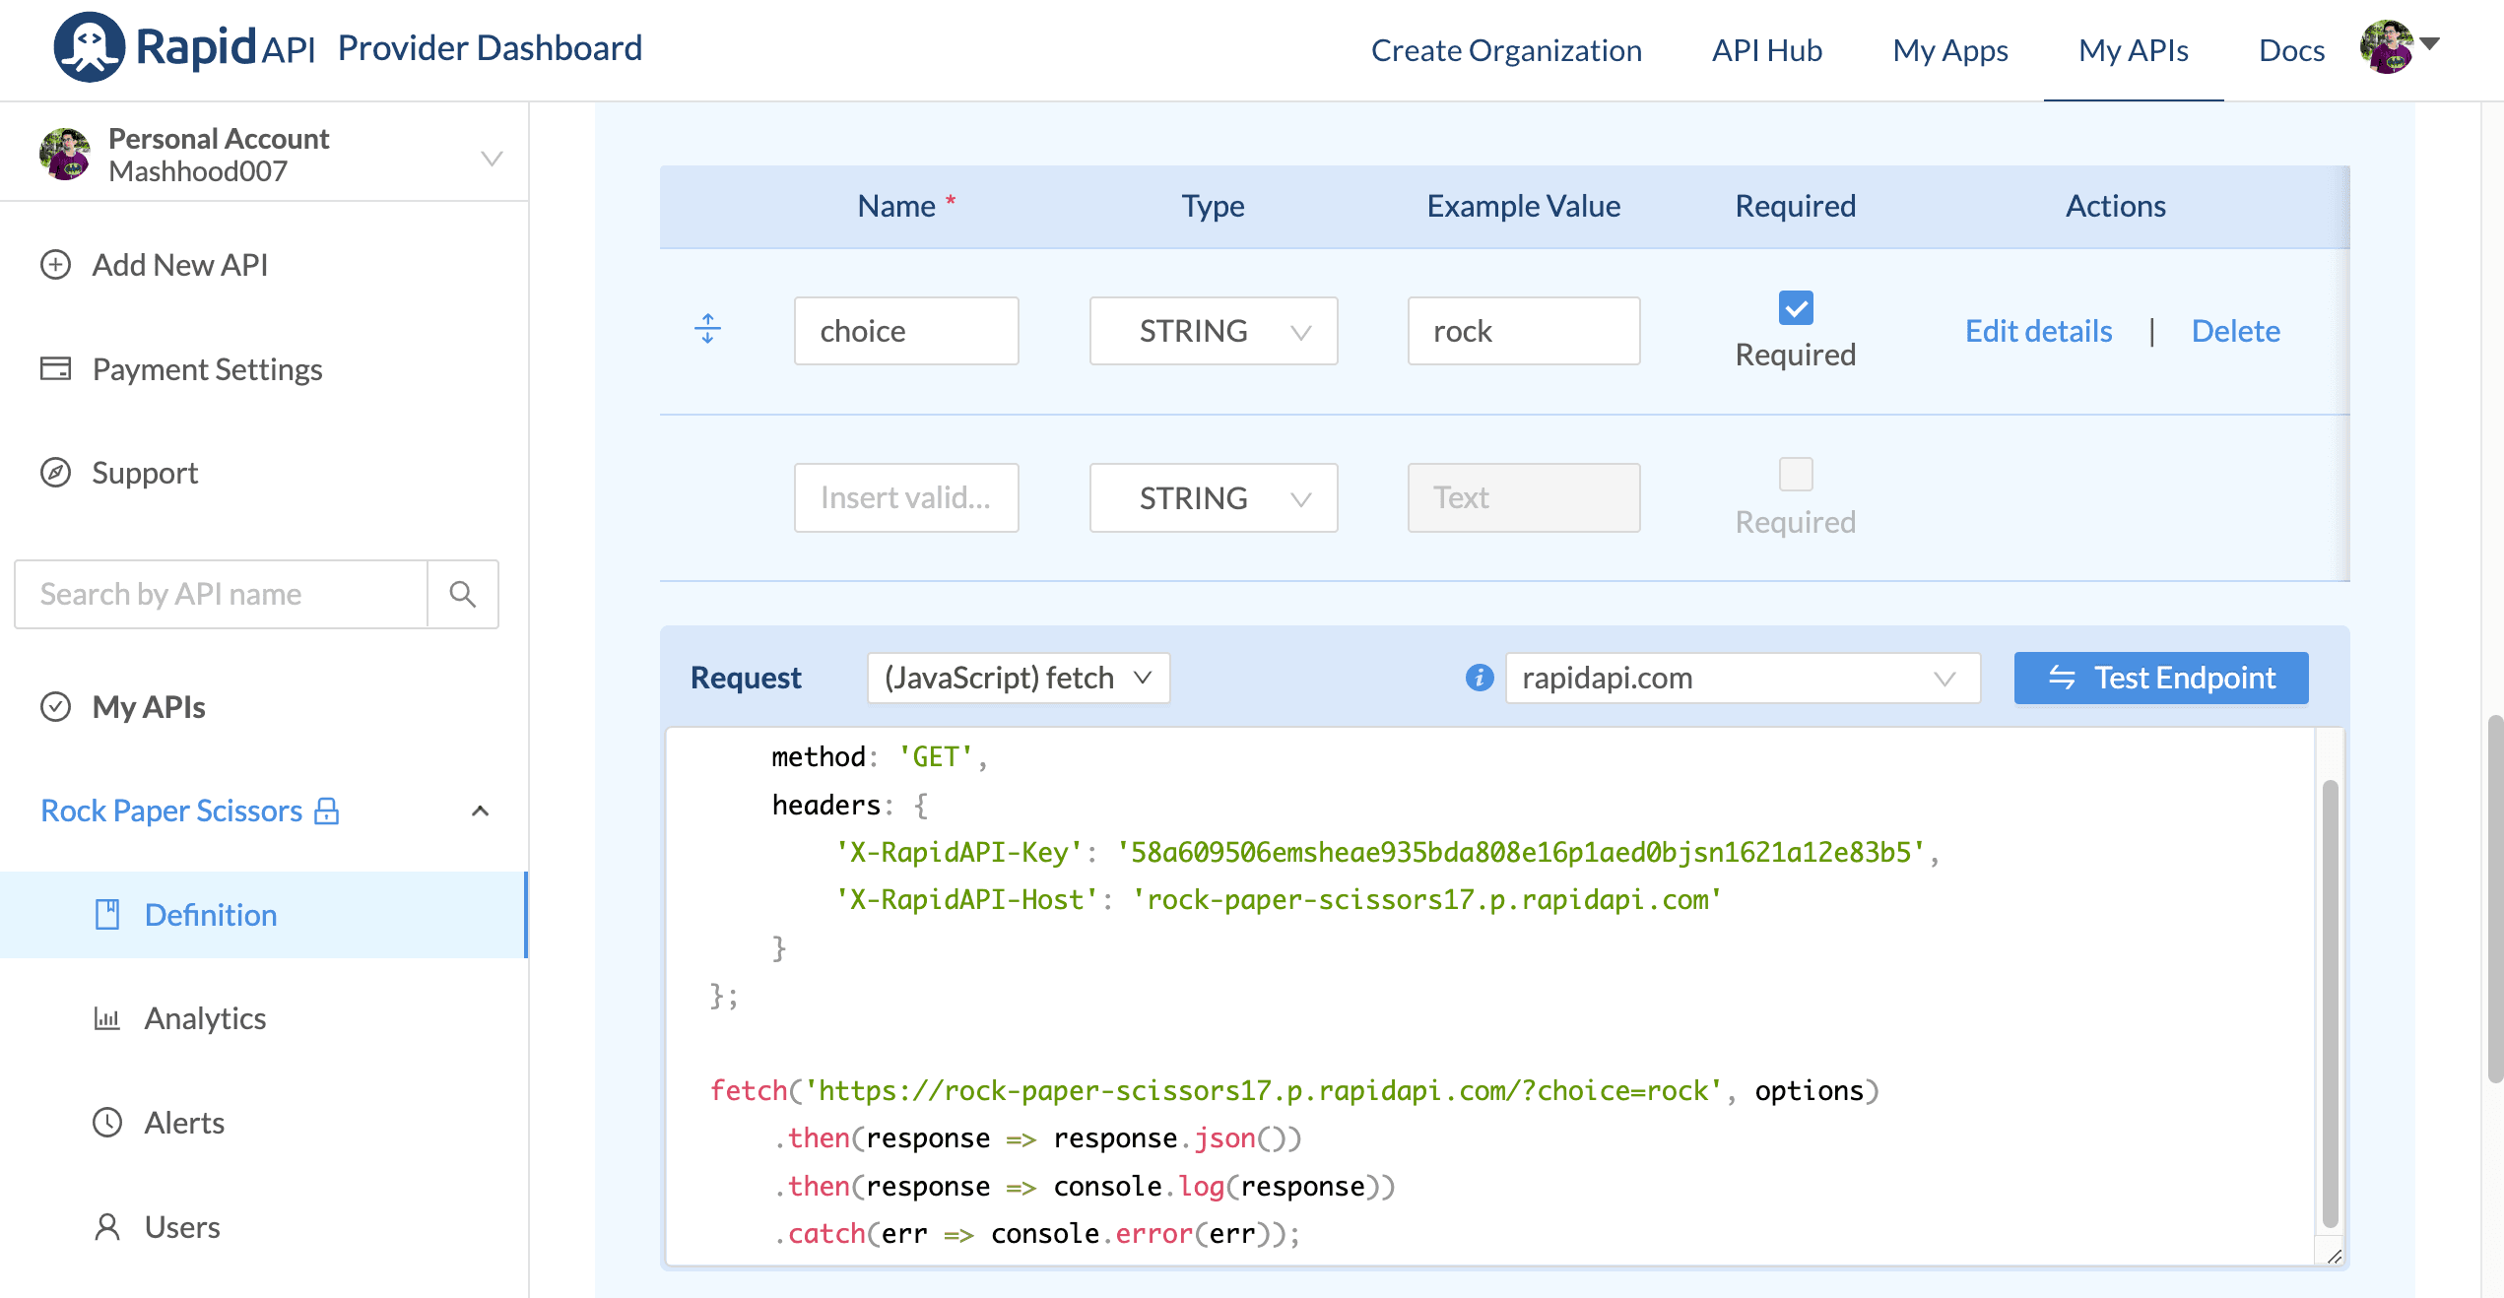Open the profile avatar menu in header
Screen dimensions: 2504x1298
pos(2386,46)
